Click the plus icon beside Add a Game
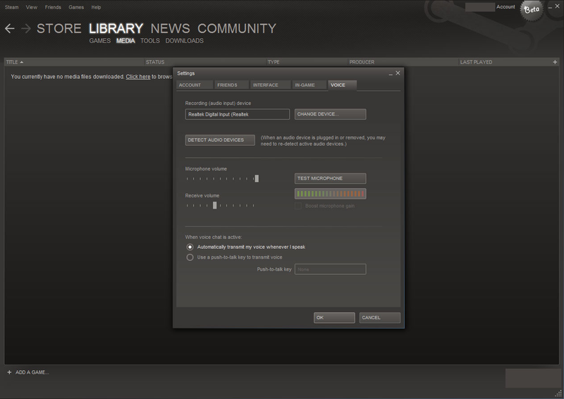The image size is (564, 399). (9, 372)
